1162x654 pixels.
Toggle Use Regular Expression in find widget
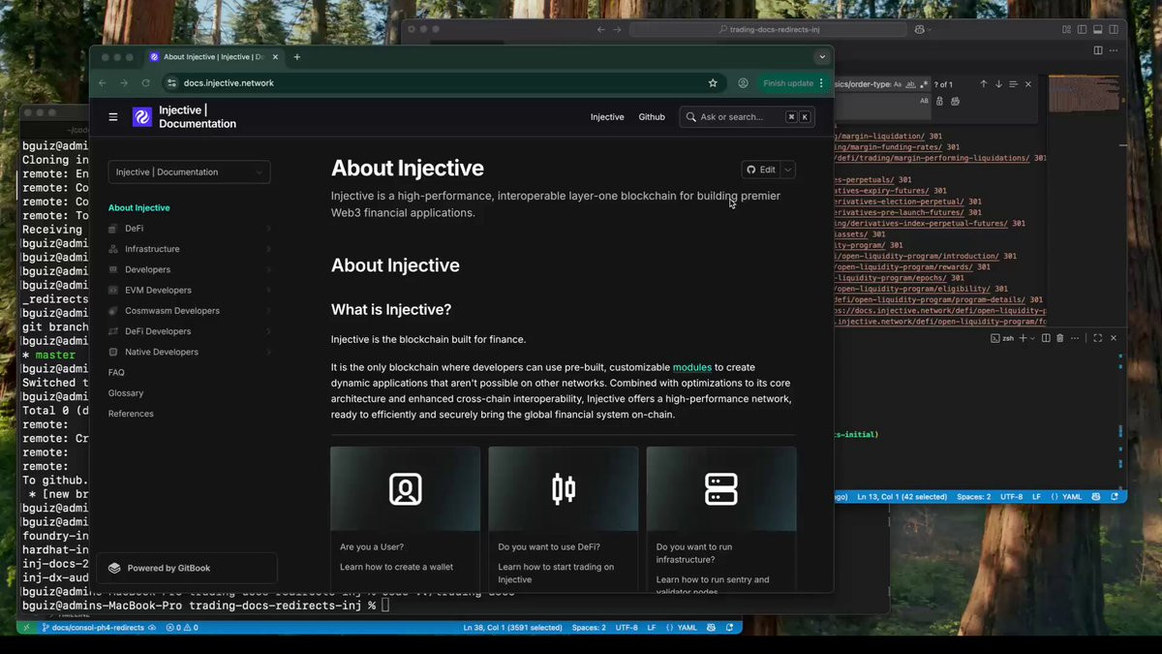pos(924,84)
